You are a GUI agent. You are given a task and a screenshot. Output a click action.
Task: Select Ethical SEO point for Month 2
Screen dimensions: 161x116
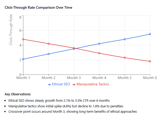[48, 54]
